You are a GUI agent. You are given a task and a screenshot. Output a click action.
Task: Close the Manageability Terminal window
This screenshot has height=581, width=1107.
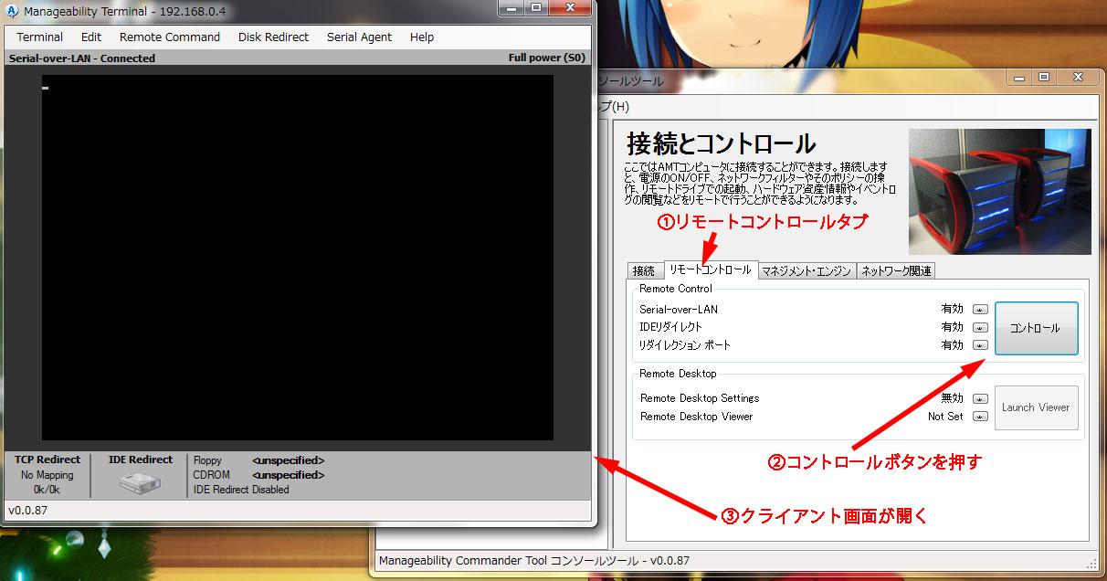coord(569,7)
